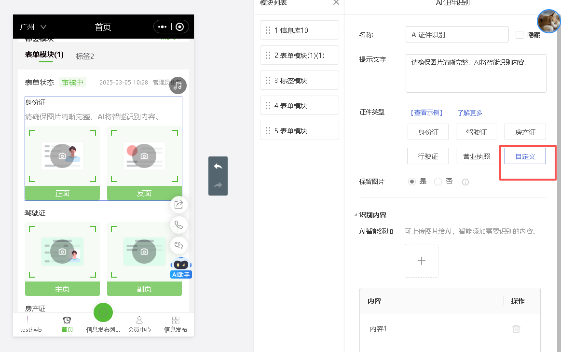561x352 pixels.
Task: Click the 提示文字 textarea
Action: click(x=476, y=73)
